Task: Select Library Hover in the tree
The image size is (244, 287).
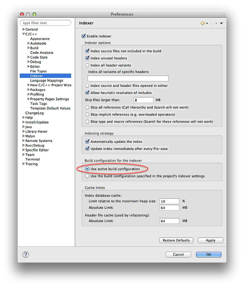Action: click(36, 131)
